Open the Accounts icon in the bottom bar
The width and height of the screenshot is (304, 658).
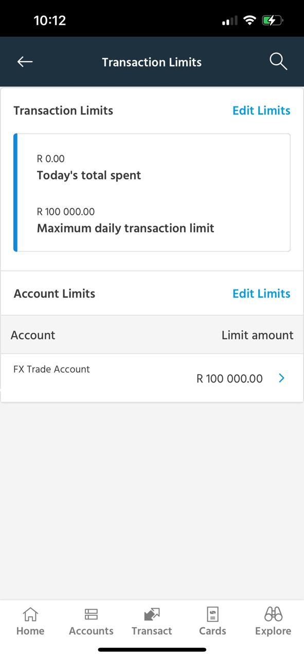pos(91,614)
